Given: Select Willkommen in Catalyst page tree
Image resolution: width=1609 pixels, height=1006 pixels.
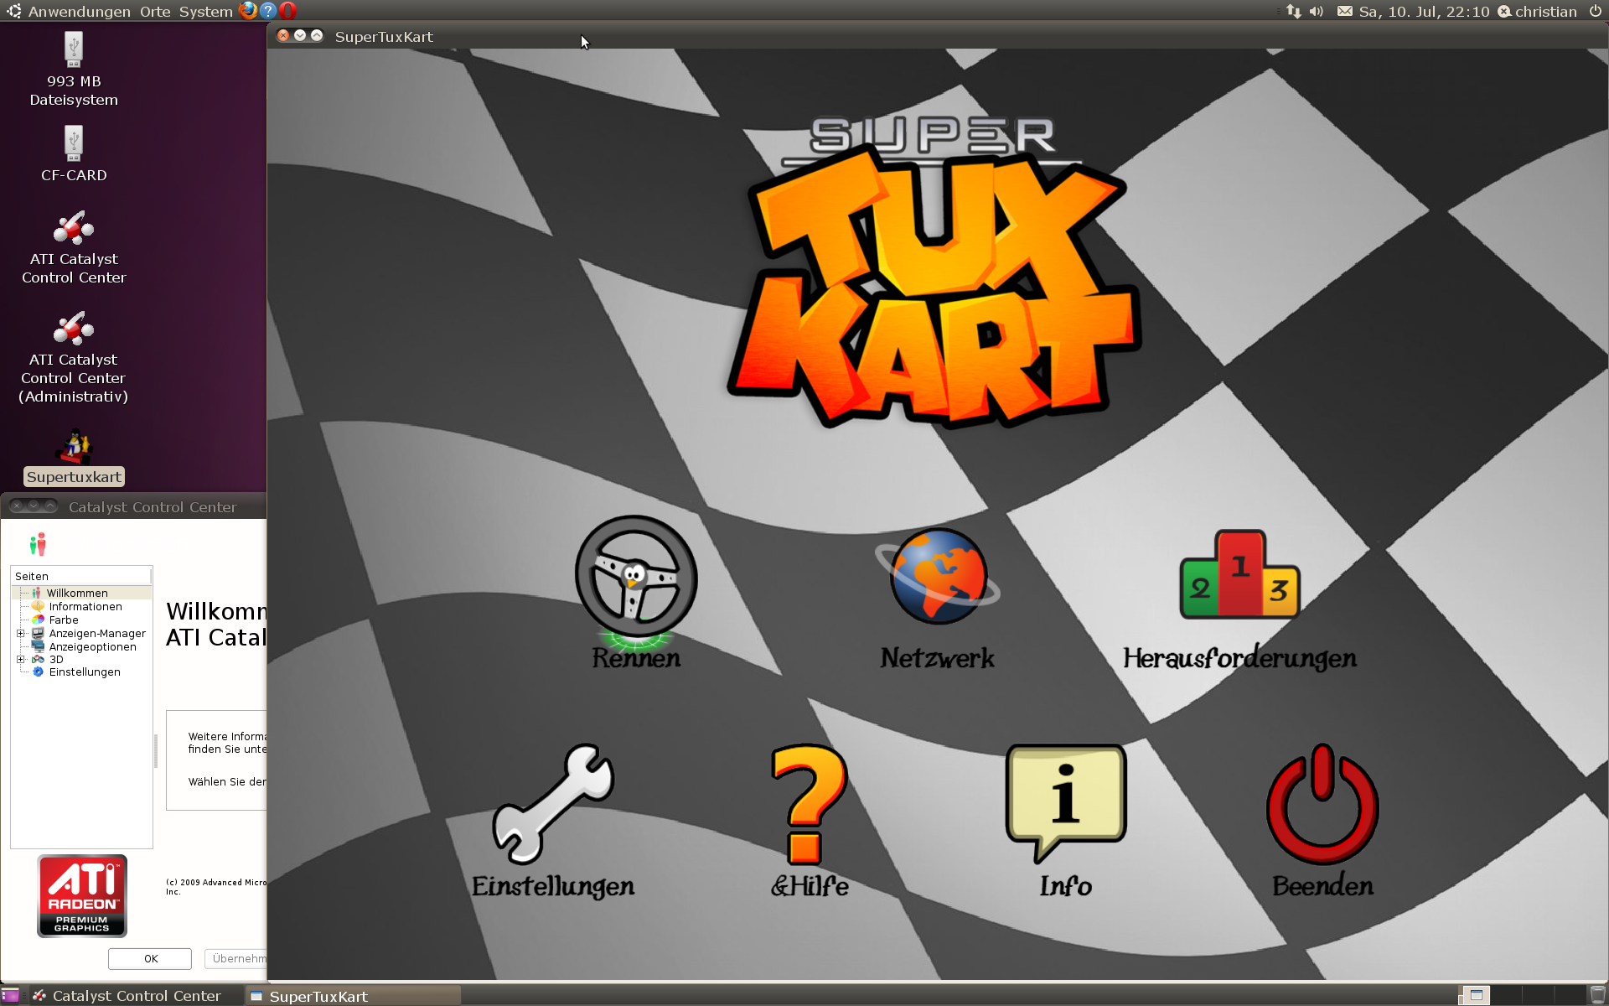Looking at the screenshot, I should pos(77,593).
